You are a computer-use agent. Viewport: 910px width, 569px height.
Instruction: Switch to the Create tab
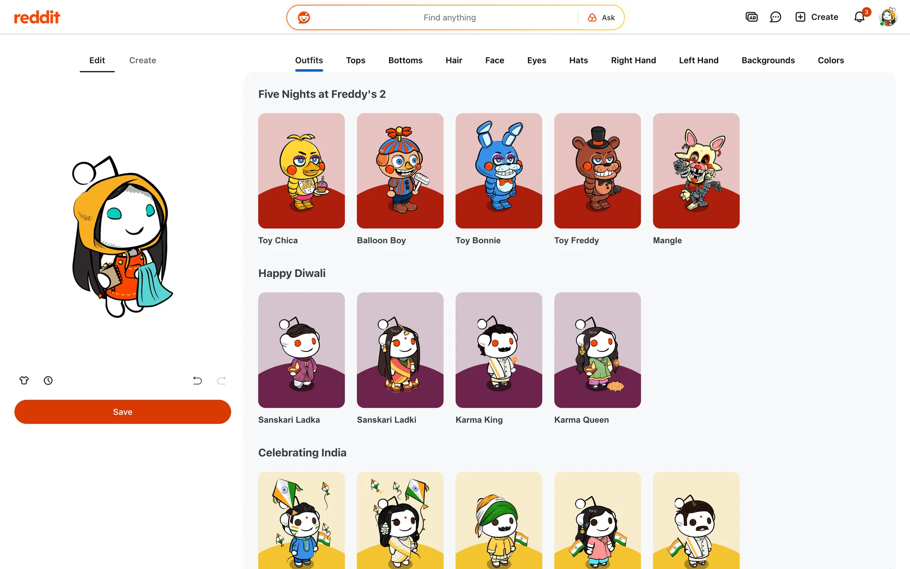click(x=143, y=60)
